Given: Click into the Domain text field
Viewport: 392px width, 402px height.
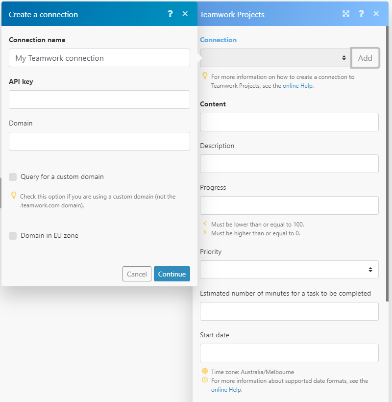Looking at the screenshot, I should click(x=99, y=141).
